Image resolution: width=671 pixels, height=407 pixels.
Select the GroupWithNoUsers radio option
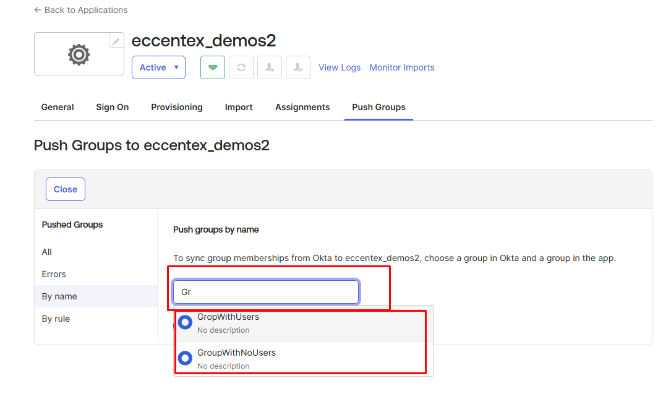[186, 358]
